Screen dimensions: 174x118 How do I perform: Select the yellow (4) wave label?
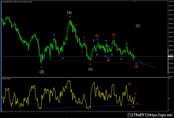point(69,13)
